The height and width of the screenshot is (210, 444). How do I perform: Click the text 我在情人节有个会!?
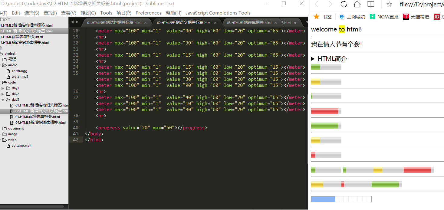point(337,44)
